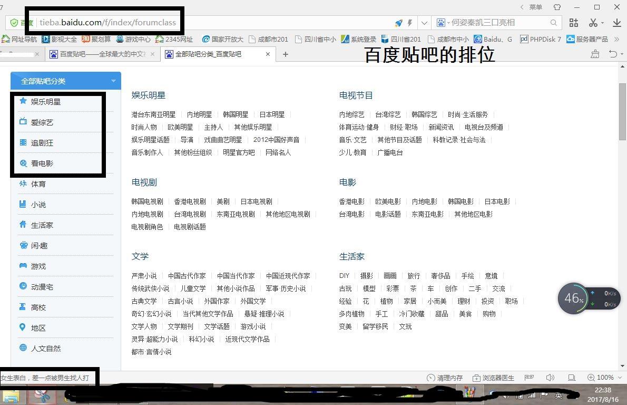Expand the bookmarks bar overflow chevron
Screen dimensions: 627x405
tap(616, 39)
